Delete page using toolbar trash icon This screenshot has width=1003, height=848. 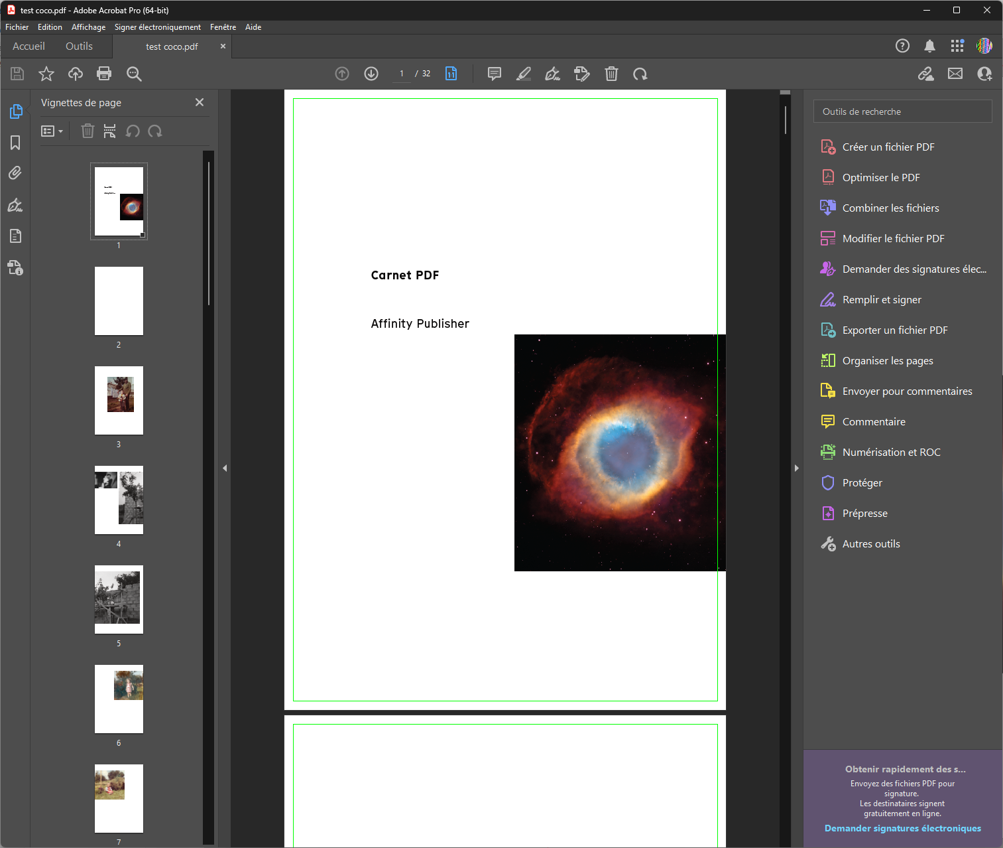pos(611,74)
